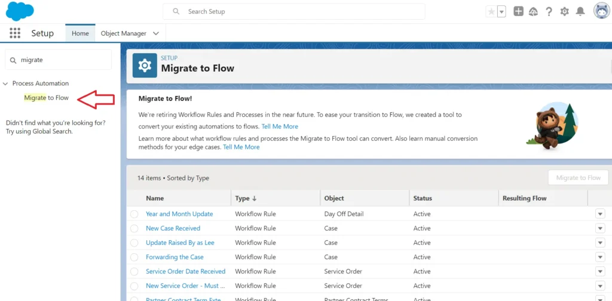The image size is (612, 301).
Task: Collapse the Process Automation section
Action: [x=5, y=84]
